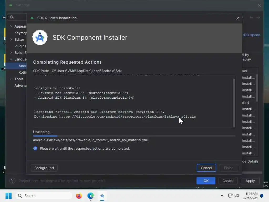Click the network icon in system tray

coord(230,196)
